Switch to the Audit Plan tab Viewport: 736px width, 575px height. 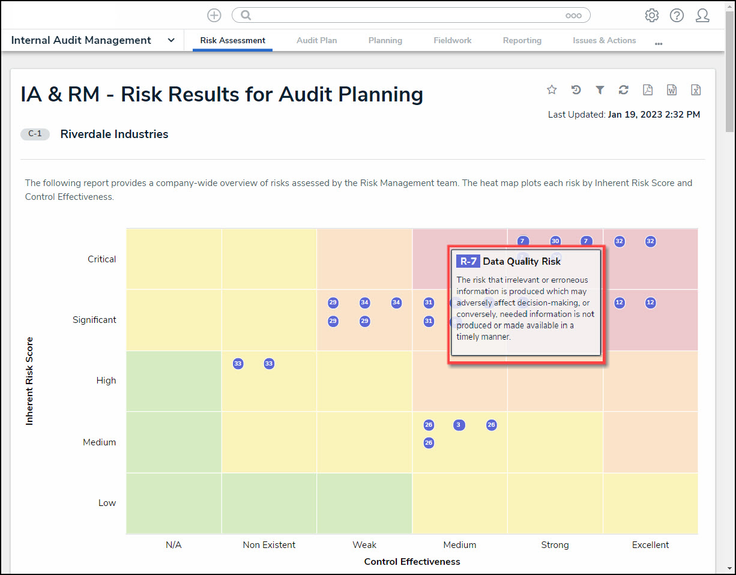tap(316, 40)
